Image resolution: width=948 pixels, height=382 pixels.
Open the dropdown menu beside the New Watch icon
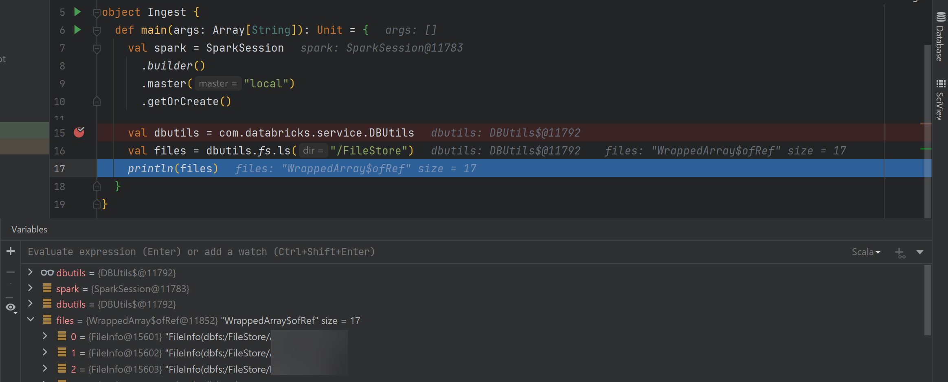point(921,252)
